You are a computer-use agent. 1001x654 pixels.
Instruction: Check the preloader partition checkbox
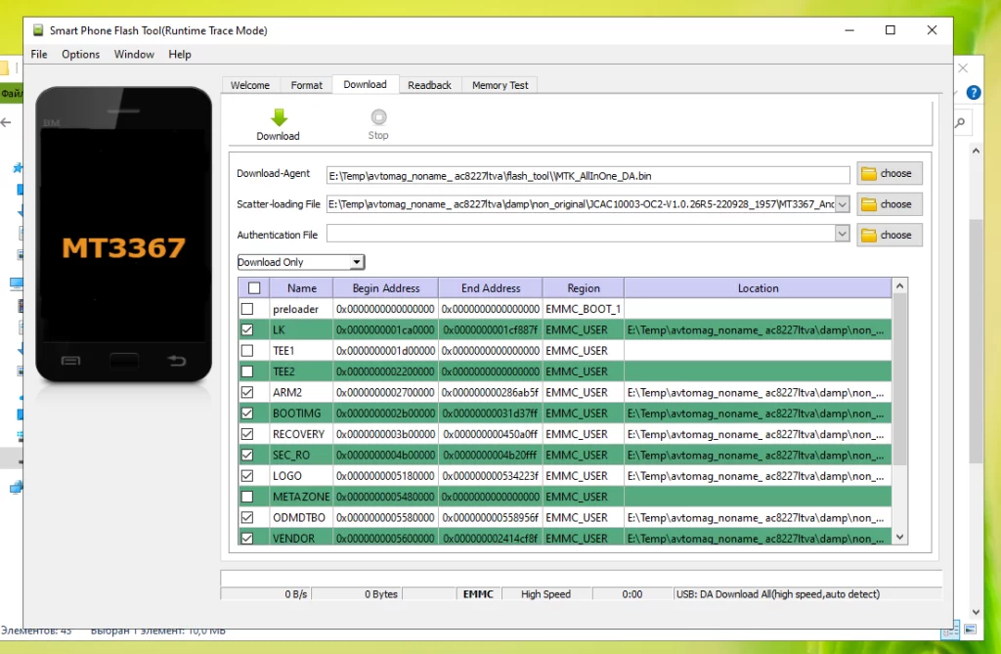247,309
